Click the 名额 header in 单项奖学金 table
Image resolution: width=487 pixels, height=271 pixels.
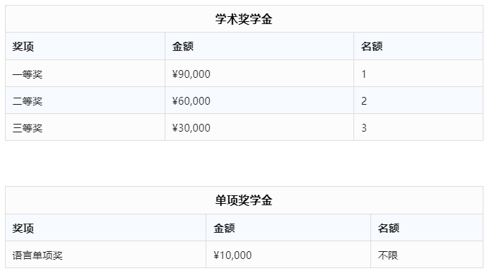(x=427, y=228)
